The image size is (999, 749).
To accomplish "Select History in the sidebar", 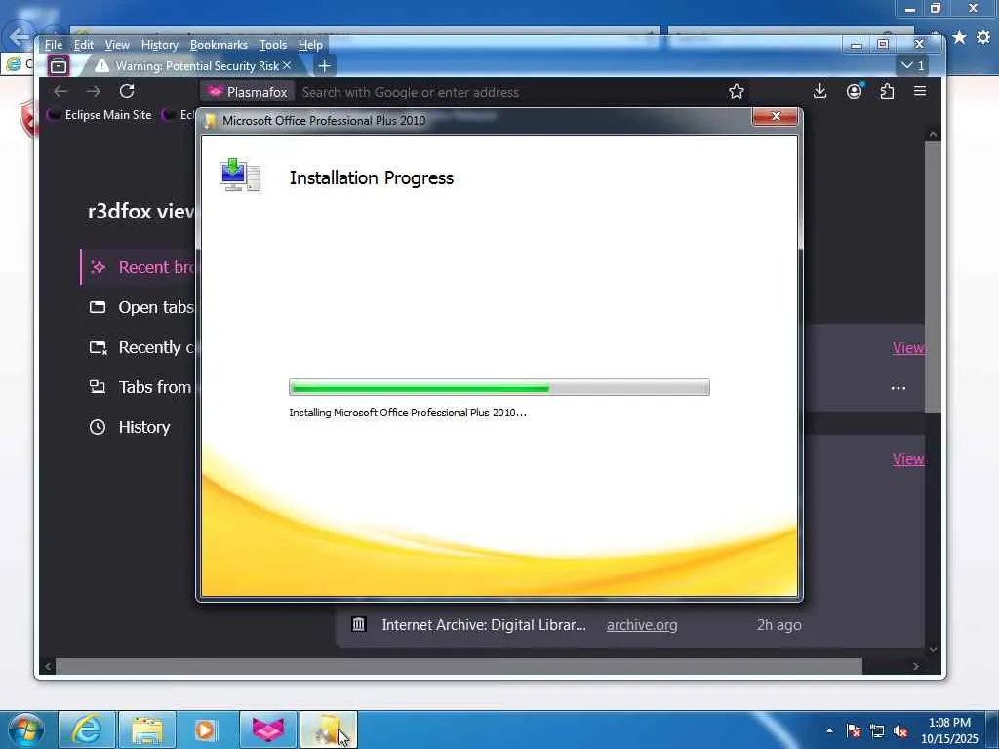I will click(x=130, y=427).
